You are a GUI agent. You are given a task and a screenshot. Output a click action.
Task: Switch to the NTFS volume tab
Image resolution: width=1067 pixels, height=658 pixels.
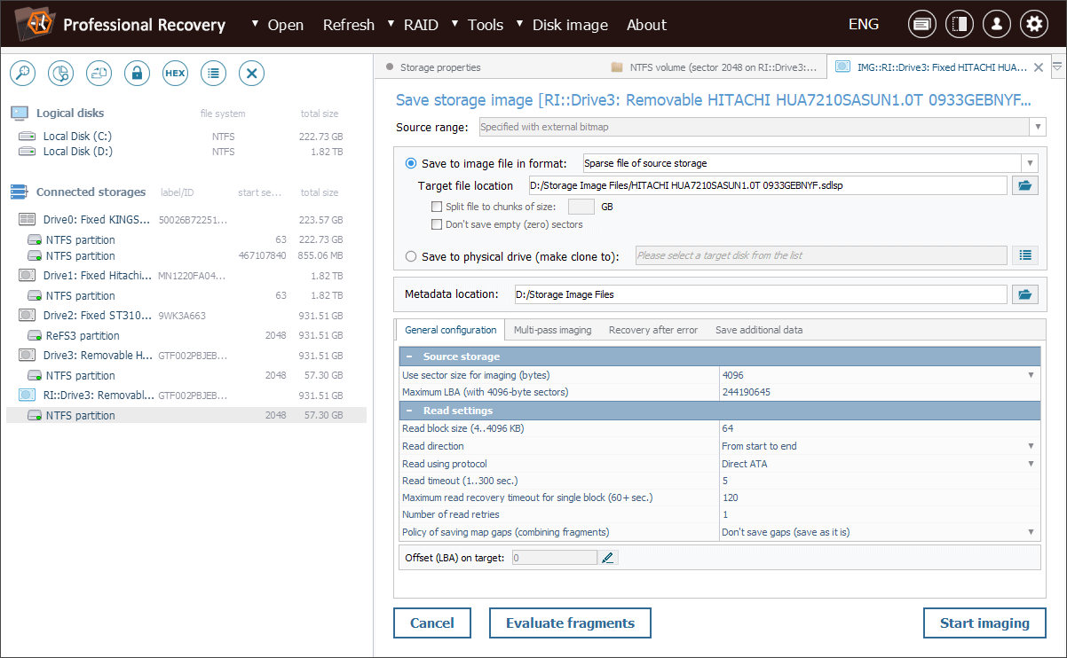(714, 67)
